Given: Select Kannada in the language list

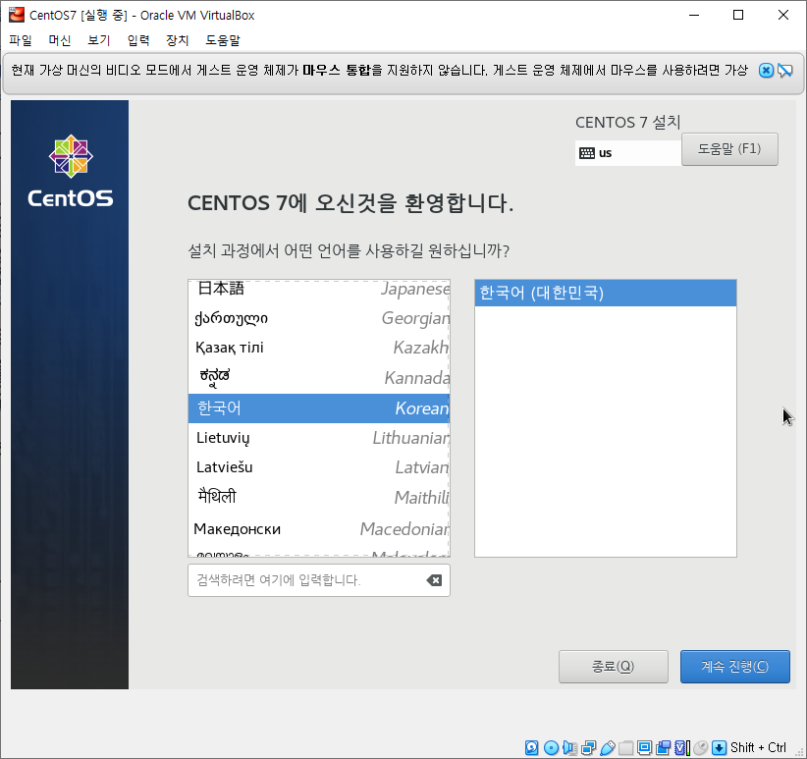Looking at the screenshot, I should point(319,378).
